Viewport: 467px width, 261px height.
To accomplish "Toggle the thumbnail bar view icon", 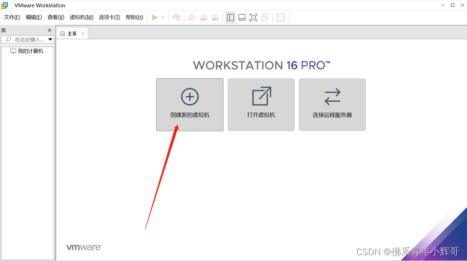I will point(242,18).
